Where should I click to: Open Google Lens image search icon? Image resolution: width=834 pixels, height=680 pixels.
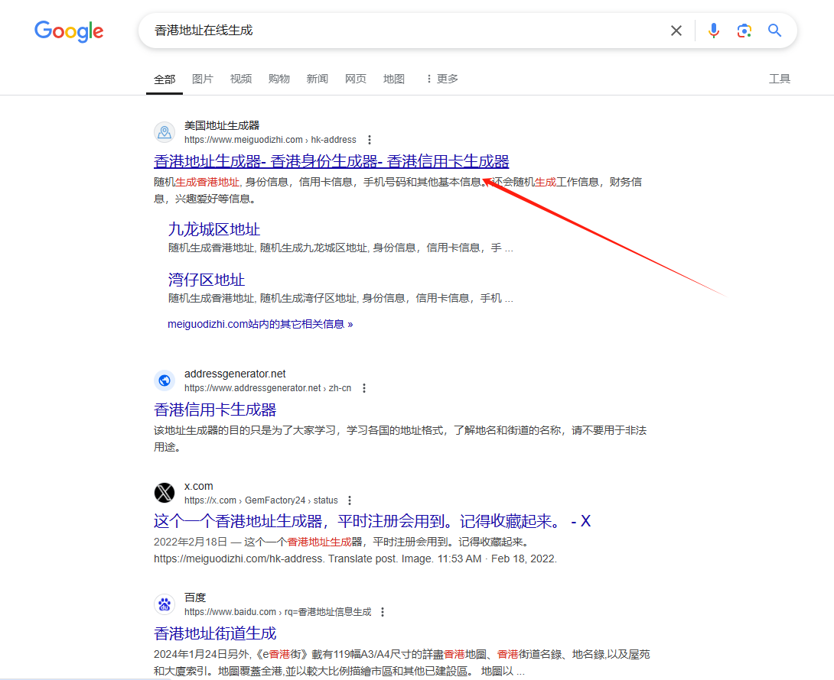pos(744,31)
